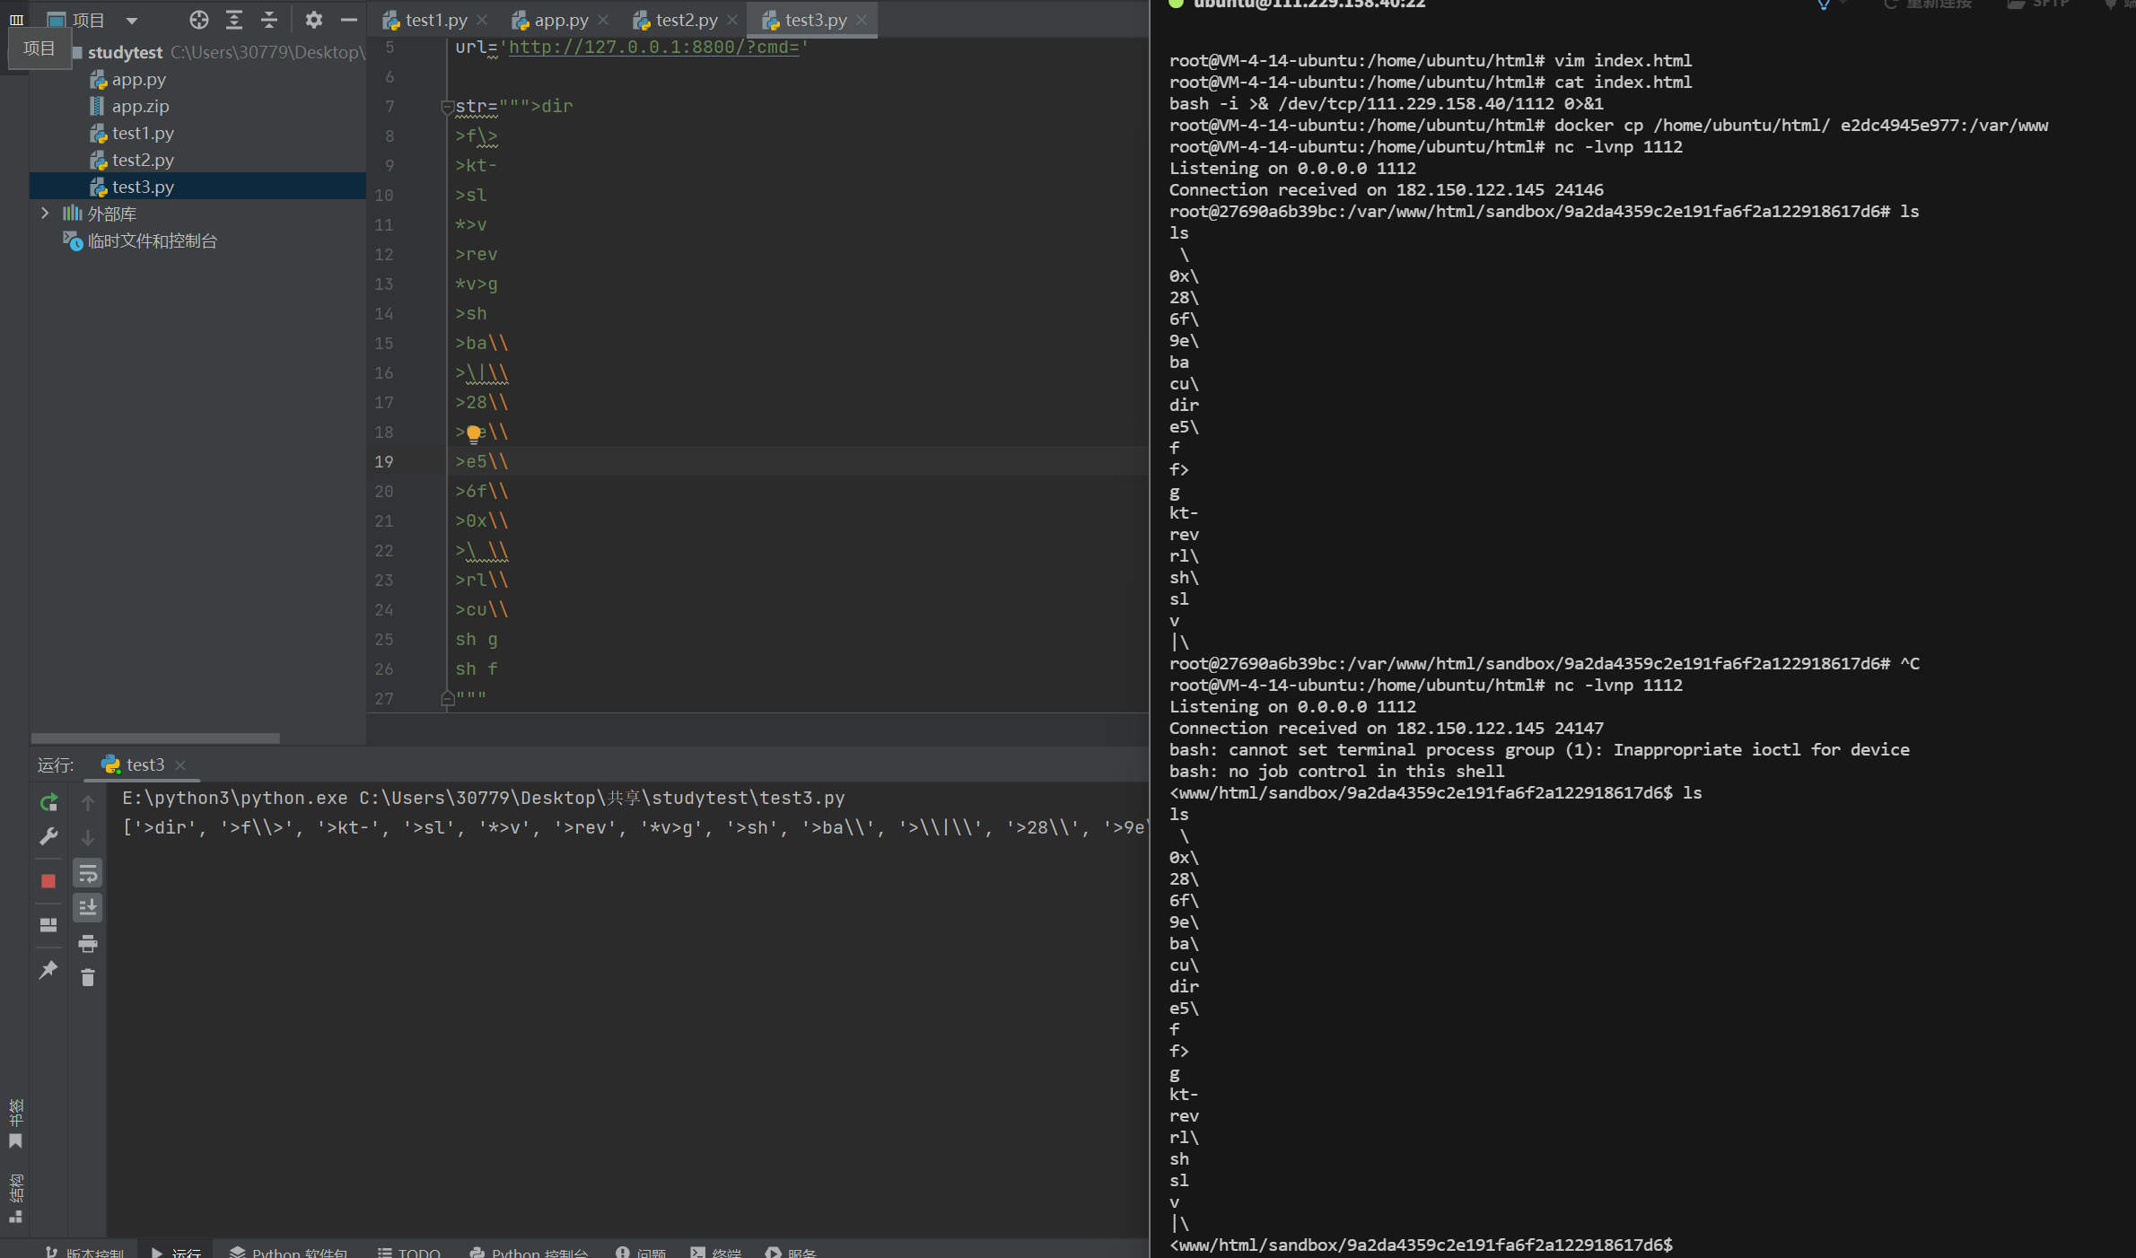
Task: Open the TODO tool window
Action: click(409, 1251)
